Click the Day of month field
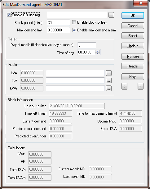The image size is (150, 189). 87,45
